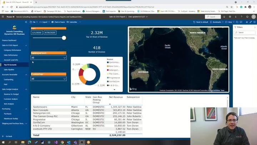The height and width of the screenshot is (145, 257).
Task: Open Sales Pipeline page
Action: [9, 70]
